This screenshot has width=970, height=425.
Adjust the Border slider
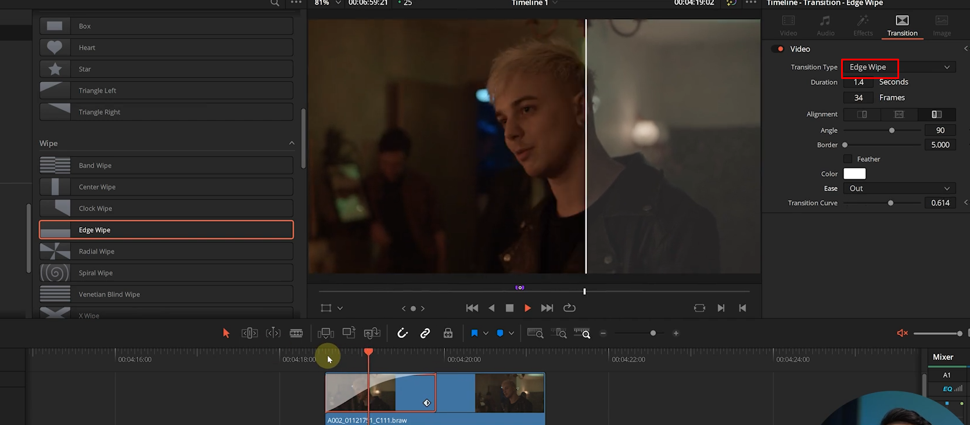(x=845, y=145)
